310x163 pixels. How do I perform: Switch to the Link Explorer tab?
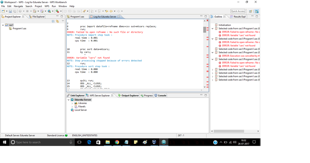click(x=76, y=96)
